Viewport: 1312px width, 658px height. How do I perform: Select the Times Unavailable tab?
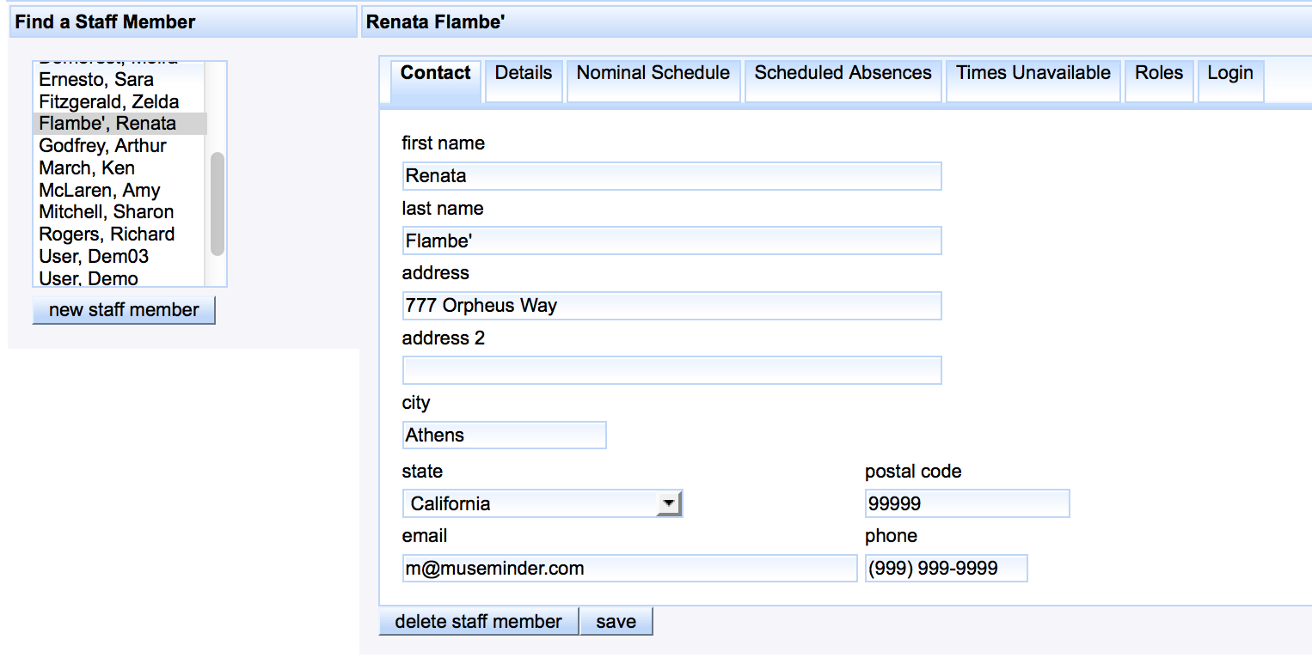[x=1033, y=74]
